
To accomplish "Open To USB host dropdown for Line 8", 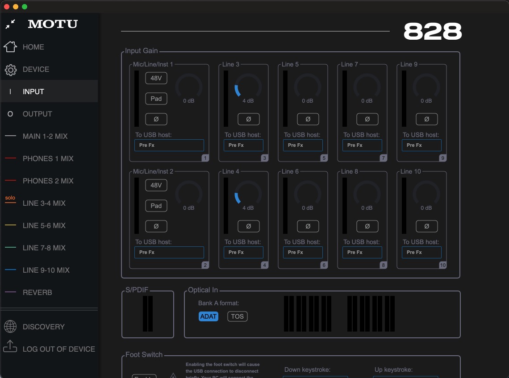I will tap(362, 252).
